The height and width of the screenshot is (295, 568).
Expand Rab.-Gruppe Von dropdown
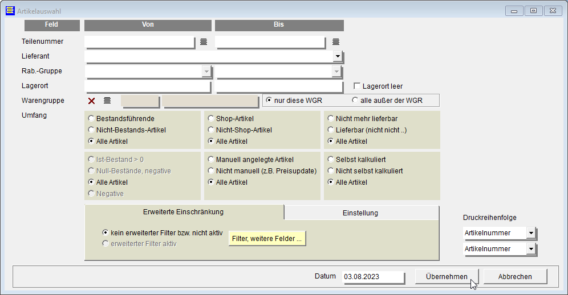[206, 72]
